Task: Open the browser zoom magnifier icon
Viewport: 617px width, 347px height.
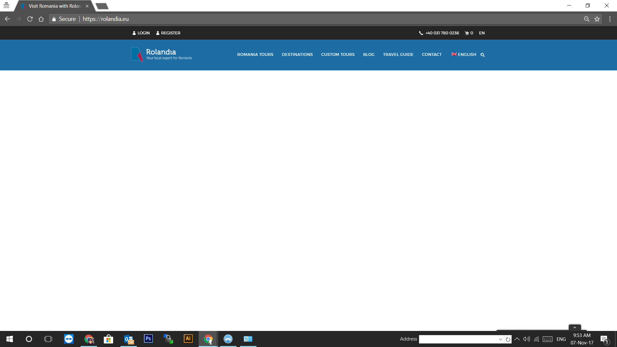Action: coord(586,19)
